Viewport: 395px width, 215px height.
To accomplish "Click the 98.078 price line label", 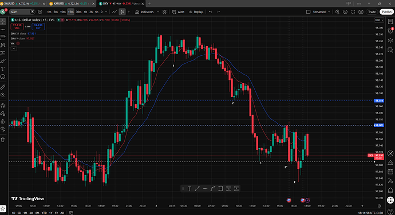I will [x=379, y=100].
